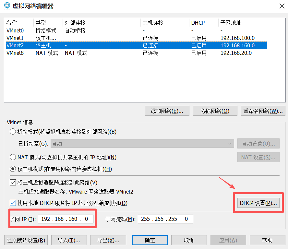The width and height of the screenshot is (288, 249).
Task: Click the 移除网络(O) button
Action: [x=215, y=111]
